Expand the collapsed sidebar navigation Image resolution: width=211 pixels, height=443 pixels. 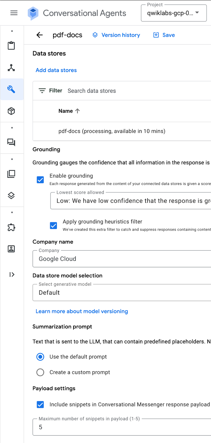pyautogui.click(x=12, y=274)
